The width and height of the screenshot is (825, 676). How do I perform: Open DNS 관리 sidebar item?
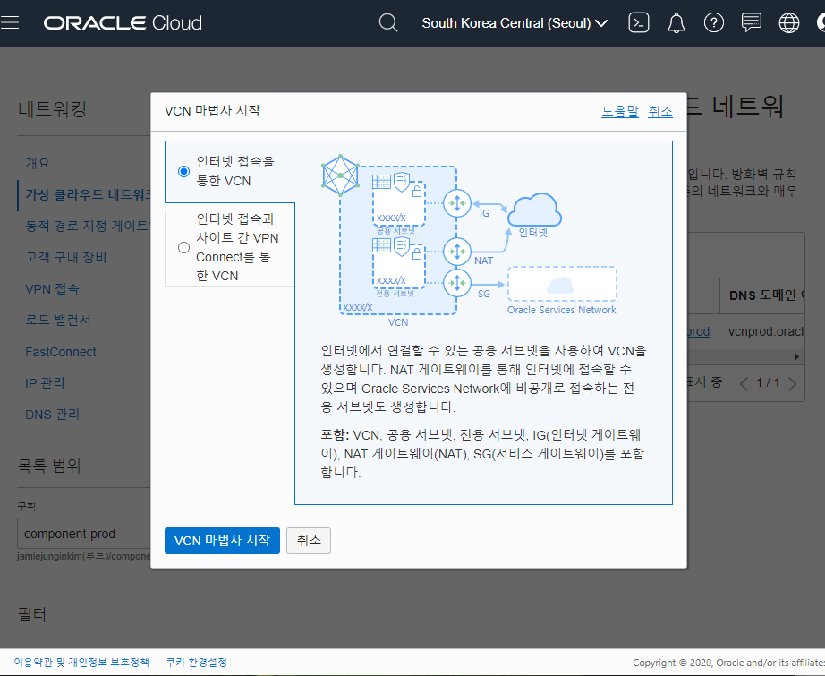52,415
